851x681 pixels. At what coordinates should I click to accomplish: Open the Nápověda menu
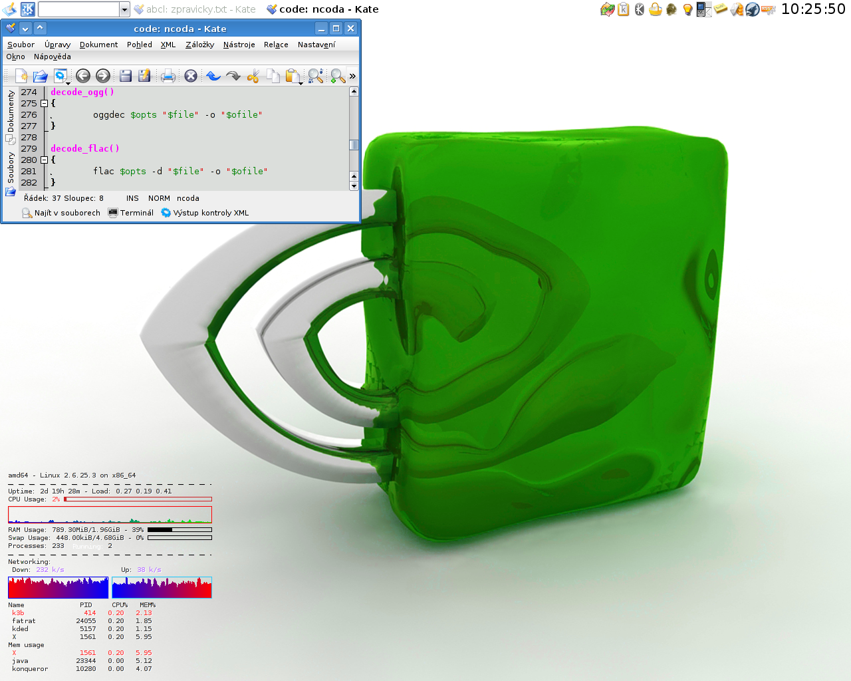click(x=52, y=57)
